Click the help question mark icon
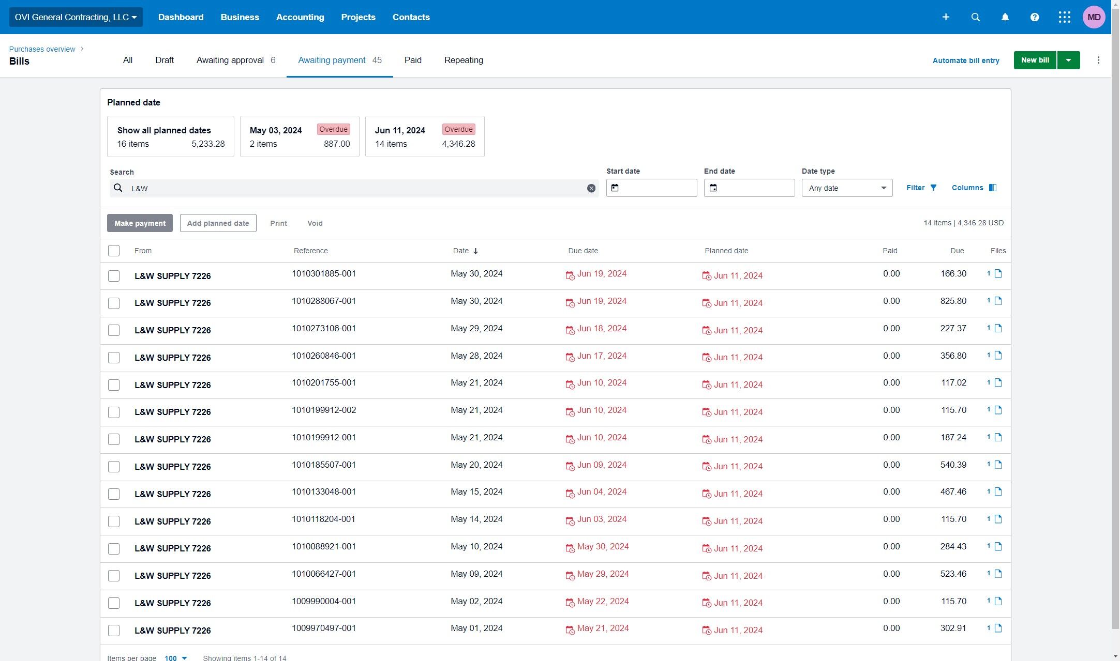 pos(1034,17)
